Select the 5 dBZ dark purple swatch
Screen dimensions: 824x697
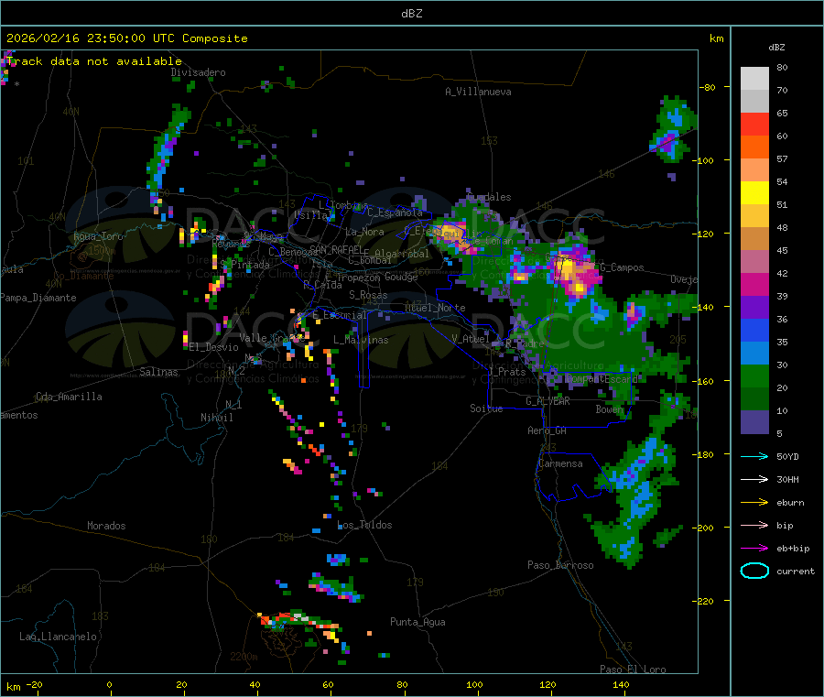click(x=754, y=422)
